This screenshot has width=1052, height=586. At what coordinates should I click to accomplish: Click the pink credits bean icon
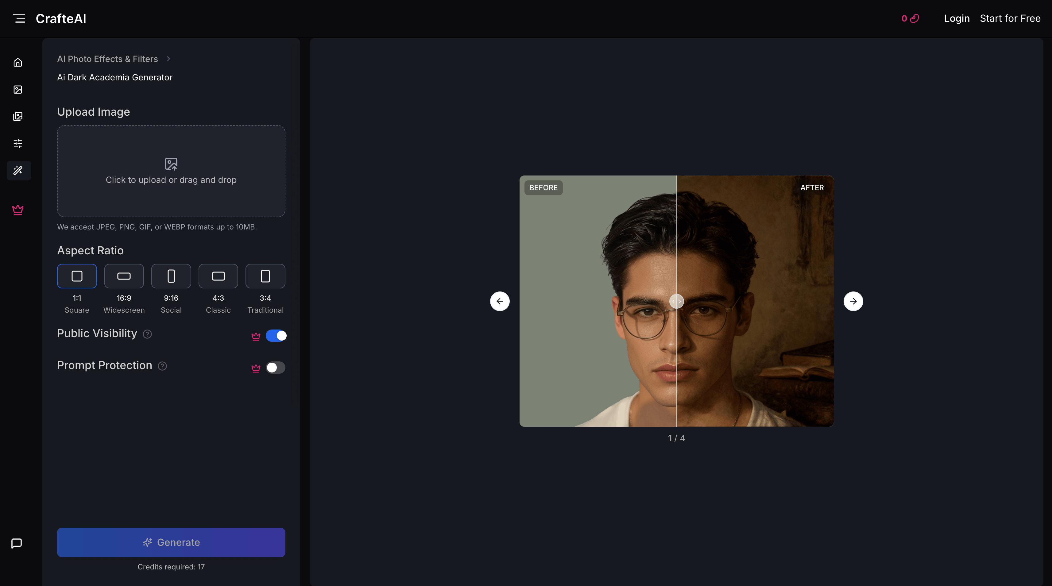(915, 18)
